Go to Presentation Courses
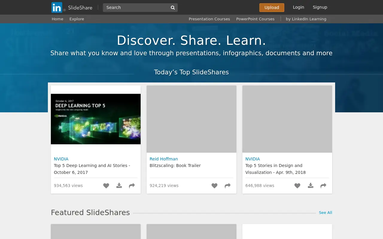The width and height of the screenshot is (383, 239). [209, 19]
